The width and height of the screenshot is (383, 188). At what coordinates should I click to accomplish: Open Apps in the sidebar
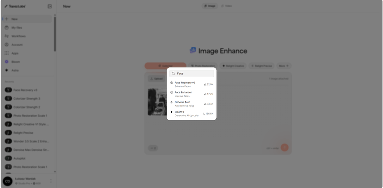27,53
